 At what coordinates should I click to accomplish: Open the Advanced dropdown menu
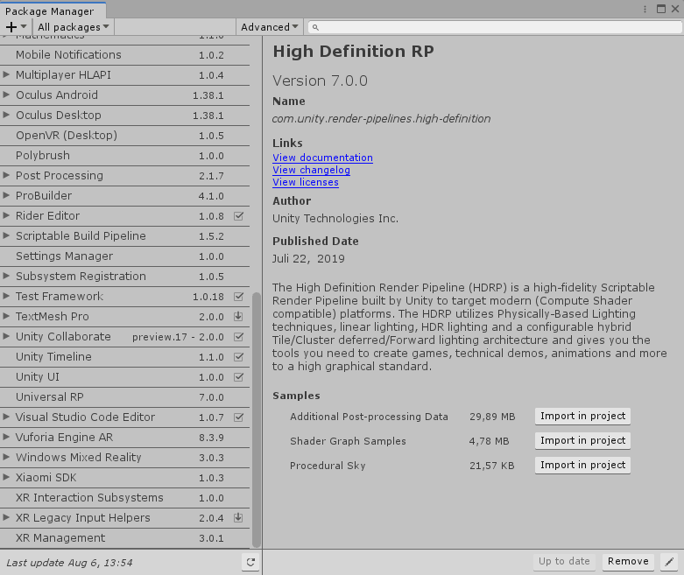pyautogui.click(x=269, y=27)
